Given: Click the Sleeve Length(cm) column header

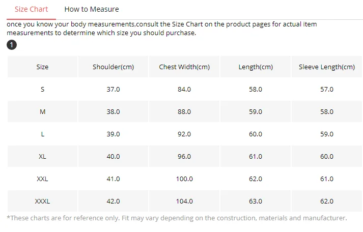Looking at the screenshot, I should click(x=327, y=67).
